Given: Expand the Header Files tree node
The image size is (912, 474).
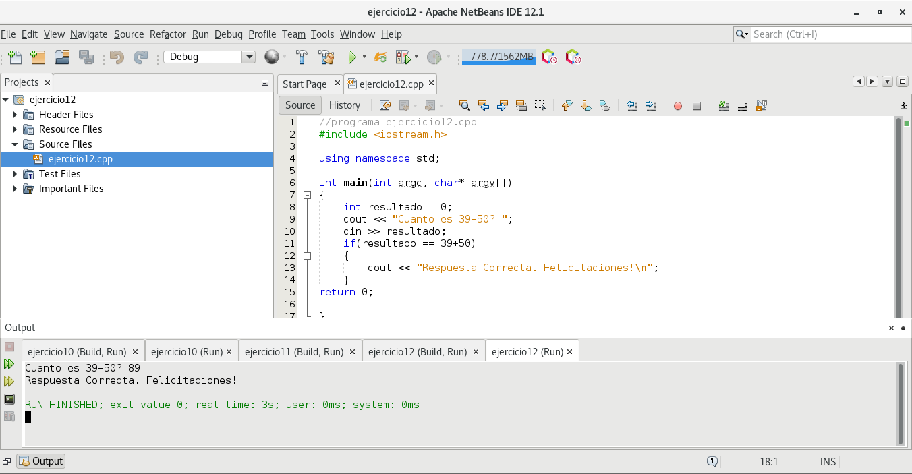Looking at the screenshot, I should coord(16,115).
